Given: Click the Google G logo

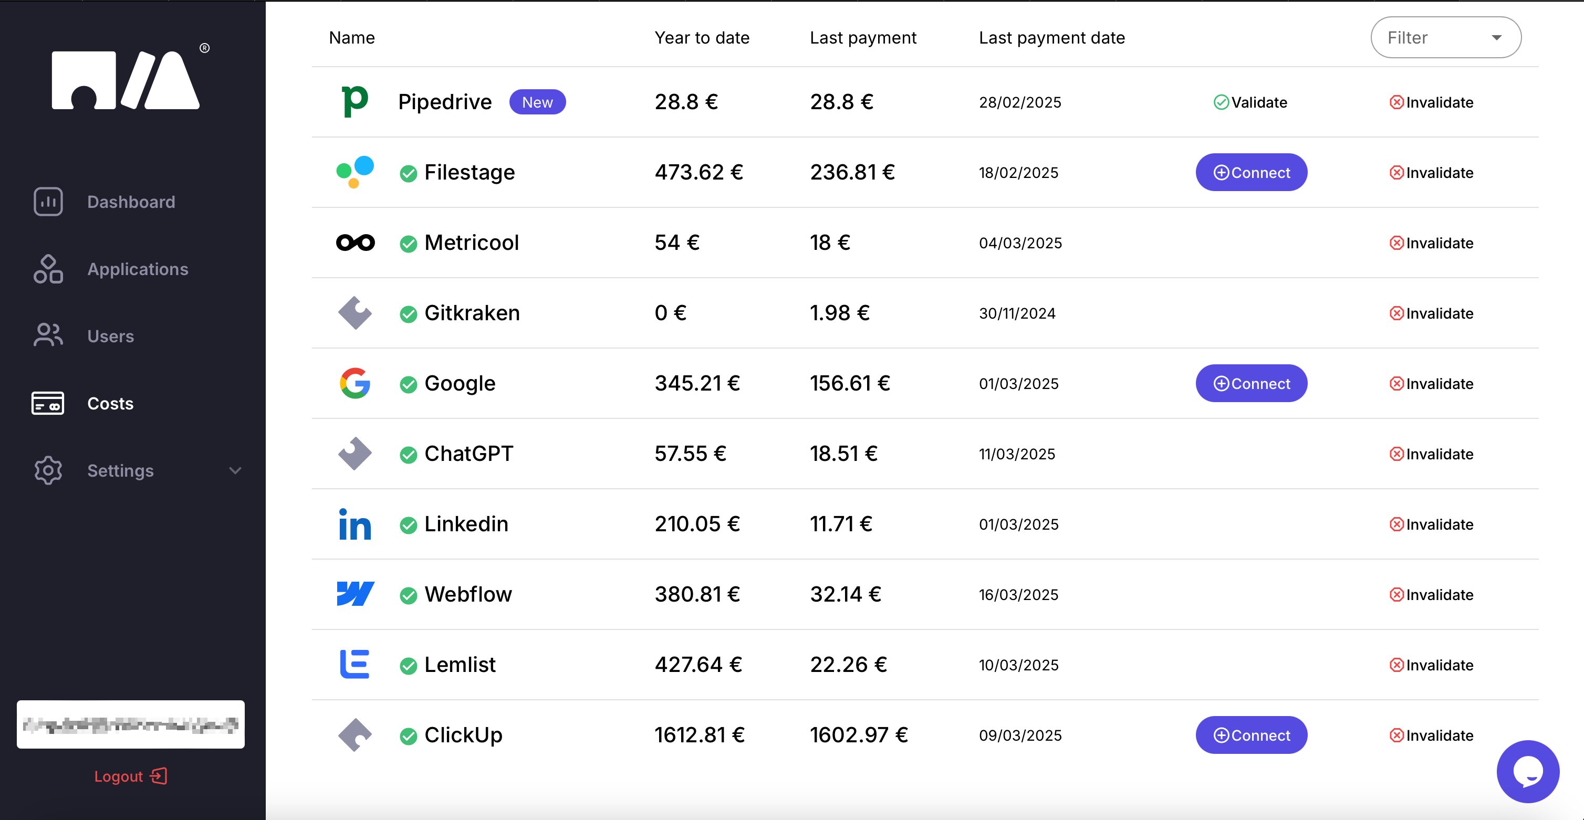Looking at the screenshot, I should click(x=355, y=383).
